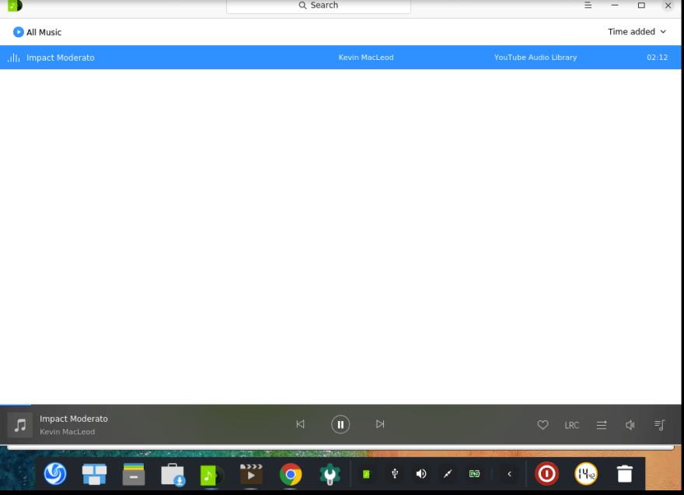The height and width of the screenshot is (495, 684).
Task: Click the Deepin Music logo icon
Action: tap(15, 5)
